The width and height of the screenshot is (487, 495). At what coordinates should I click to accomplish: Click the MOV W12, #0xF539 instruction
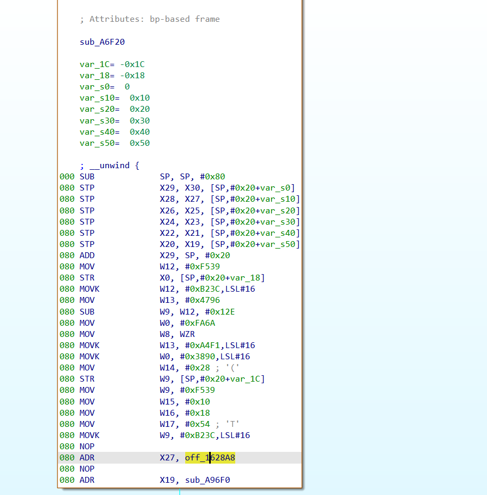click(150, 267)
